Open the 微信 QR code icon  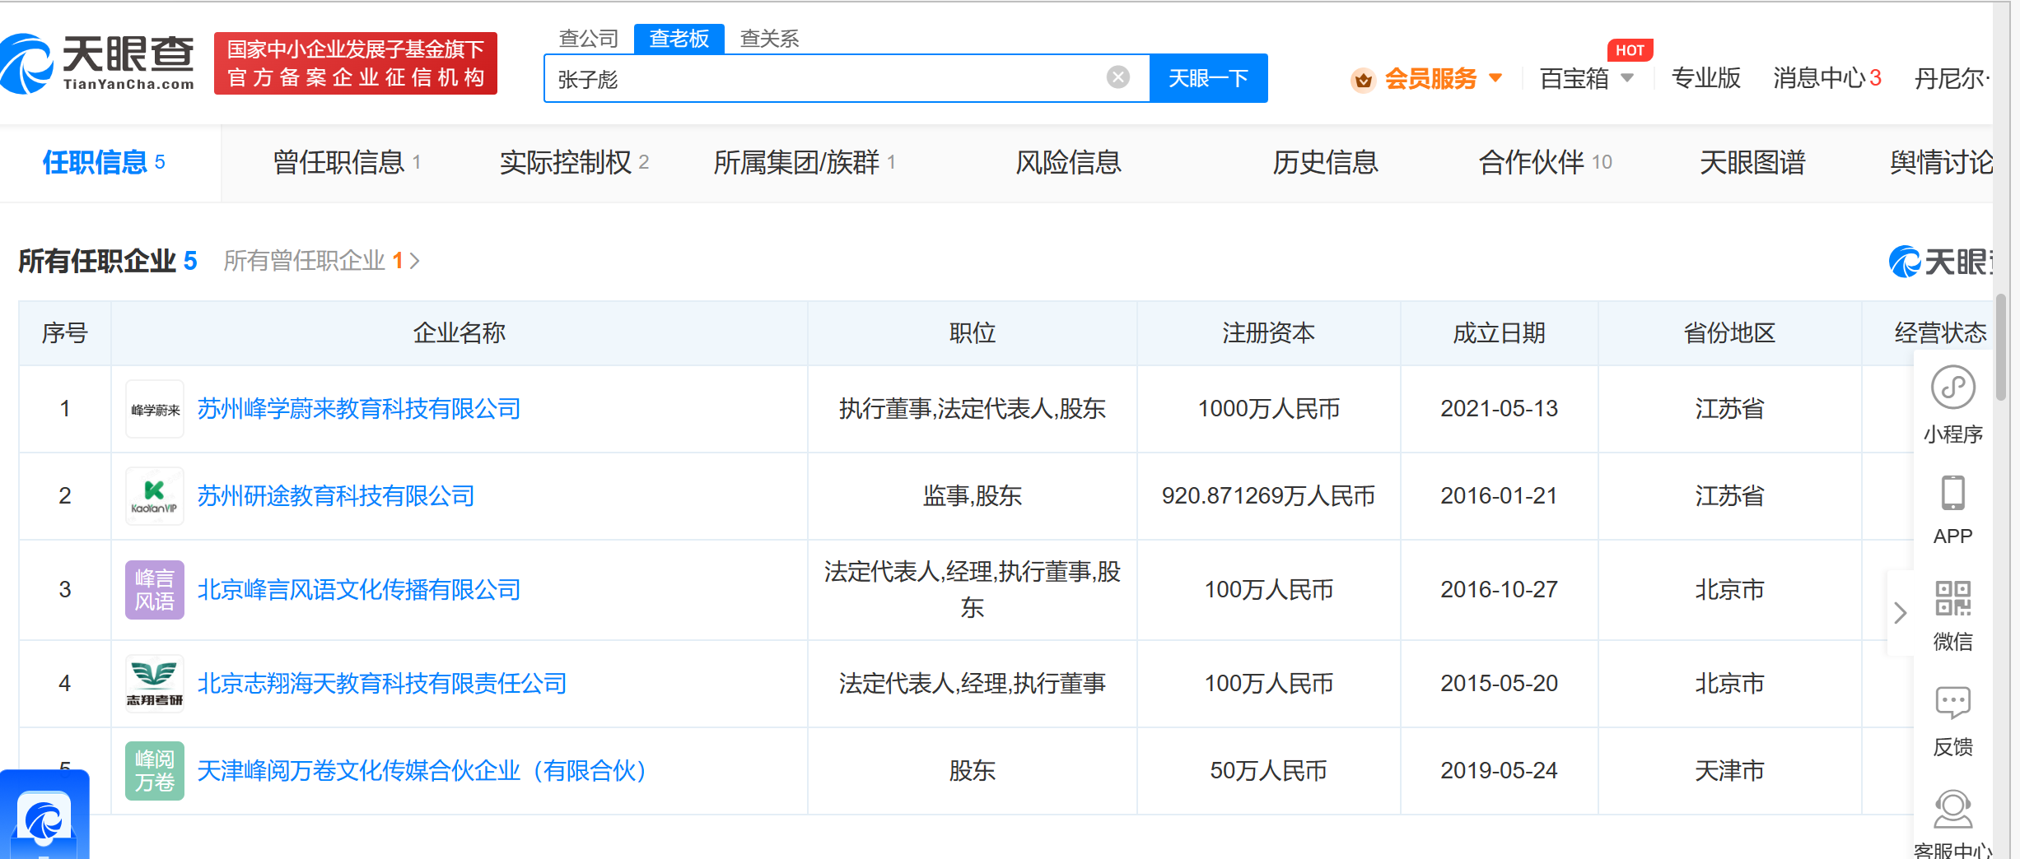point(1952,598)
